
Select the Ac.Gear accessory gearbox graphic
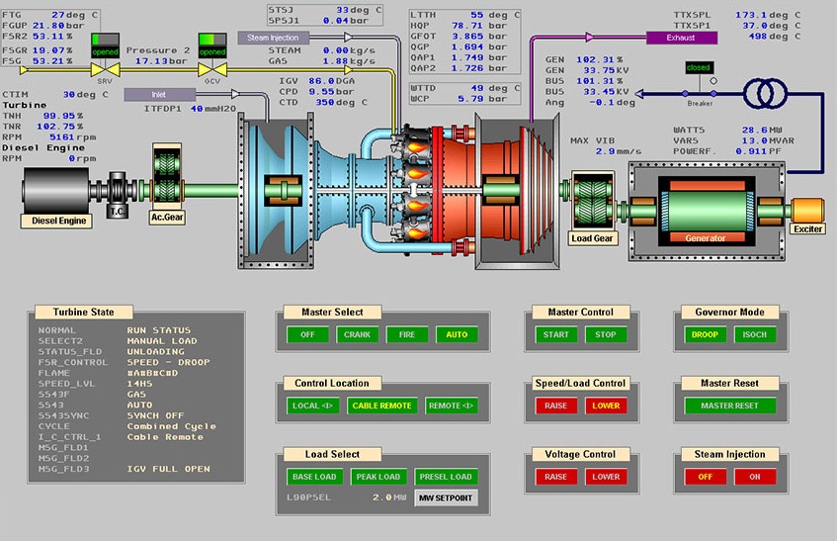(x=167, y=177)
